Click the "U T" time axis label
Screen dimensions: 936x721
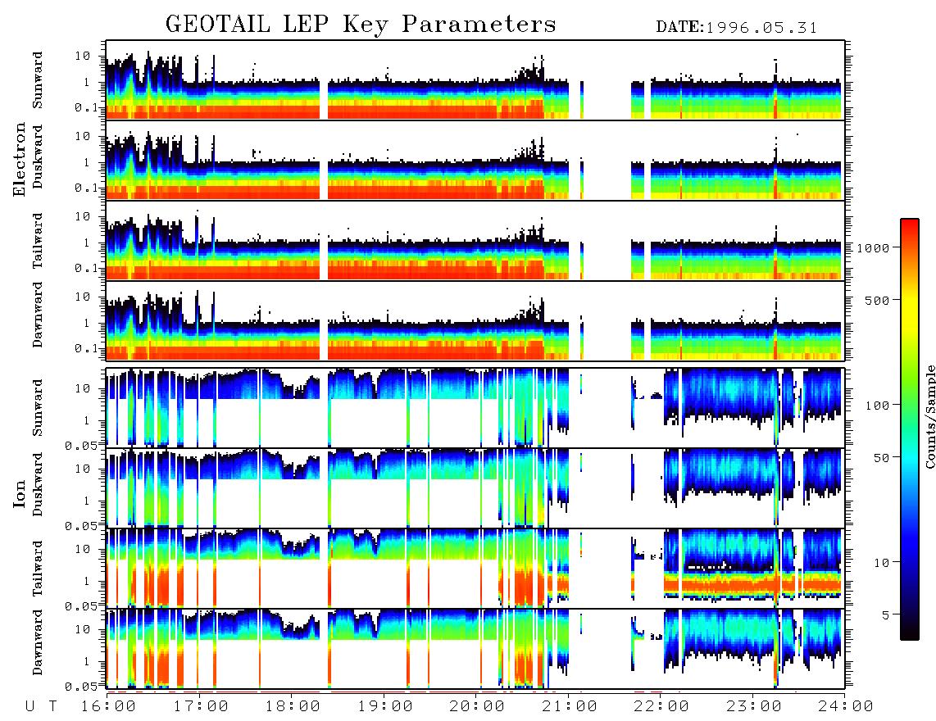(x=41, y=706)
